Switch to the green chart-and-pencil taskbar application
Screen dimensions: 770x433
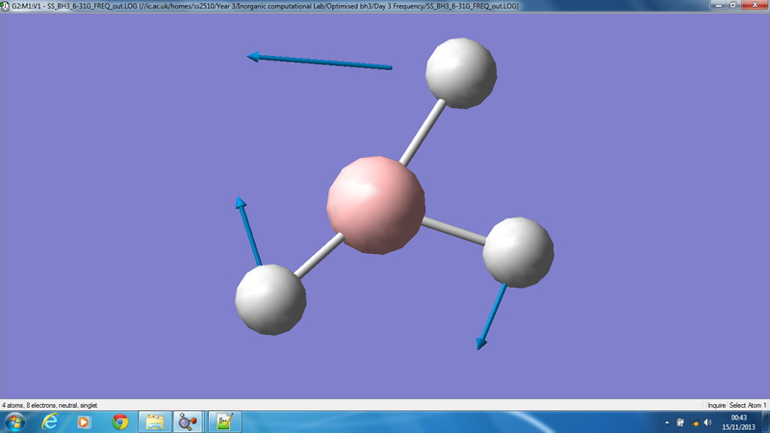[224, 422]
